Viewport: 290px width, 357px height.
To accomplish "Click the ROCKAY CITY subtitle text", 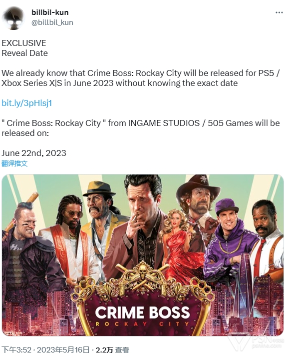I will click(x=142, y=324).
